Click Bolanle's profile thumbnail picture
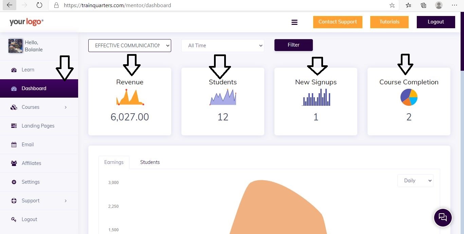The image size is (464, 234). point(15,46)
